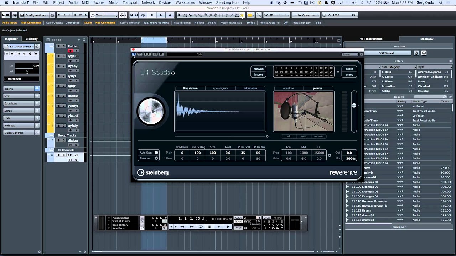Open the Transport menu

130,2
